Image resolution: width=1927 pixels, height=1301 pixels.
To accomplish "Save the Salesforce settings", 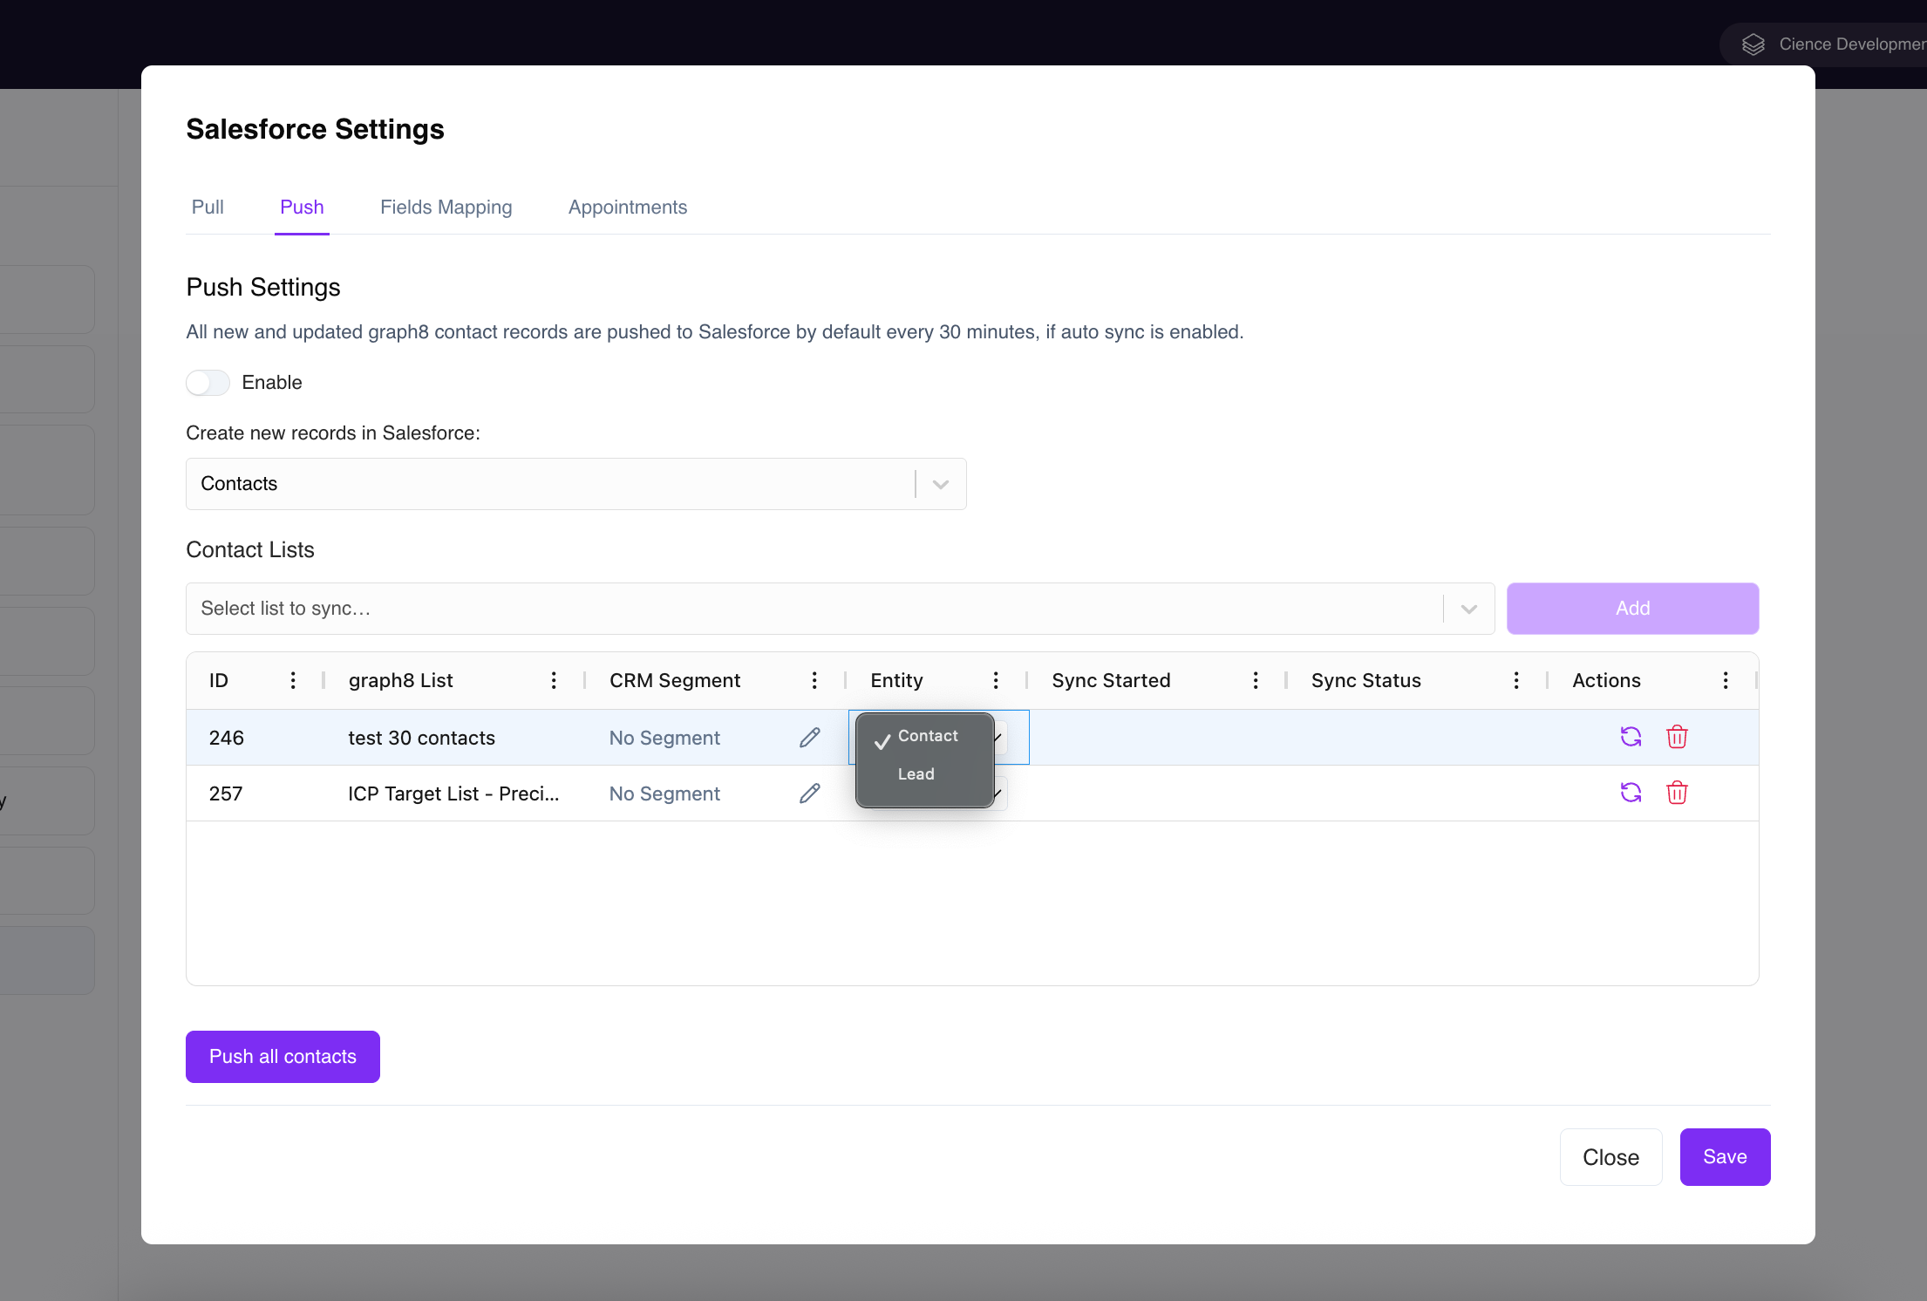I will pos(1725,1157).
